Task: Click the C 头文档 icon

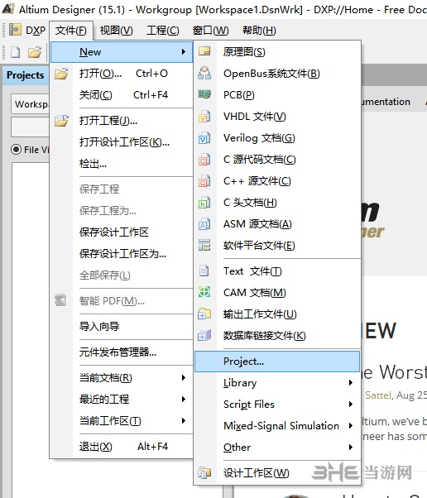Action: (x=204, y=203)
